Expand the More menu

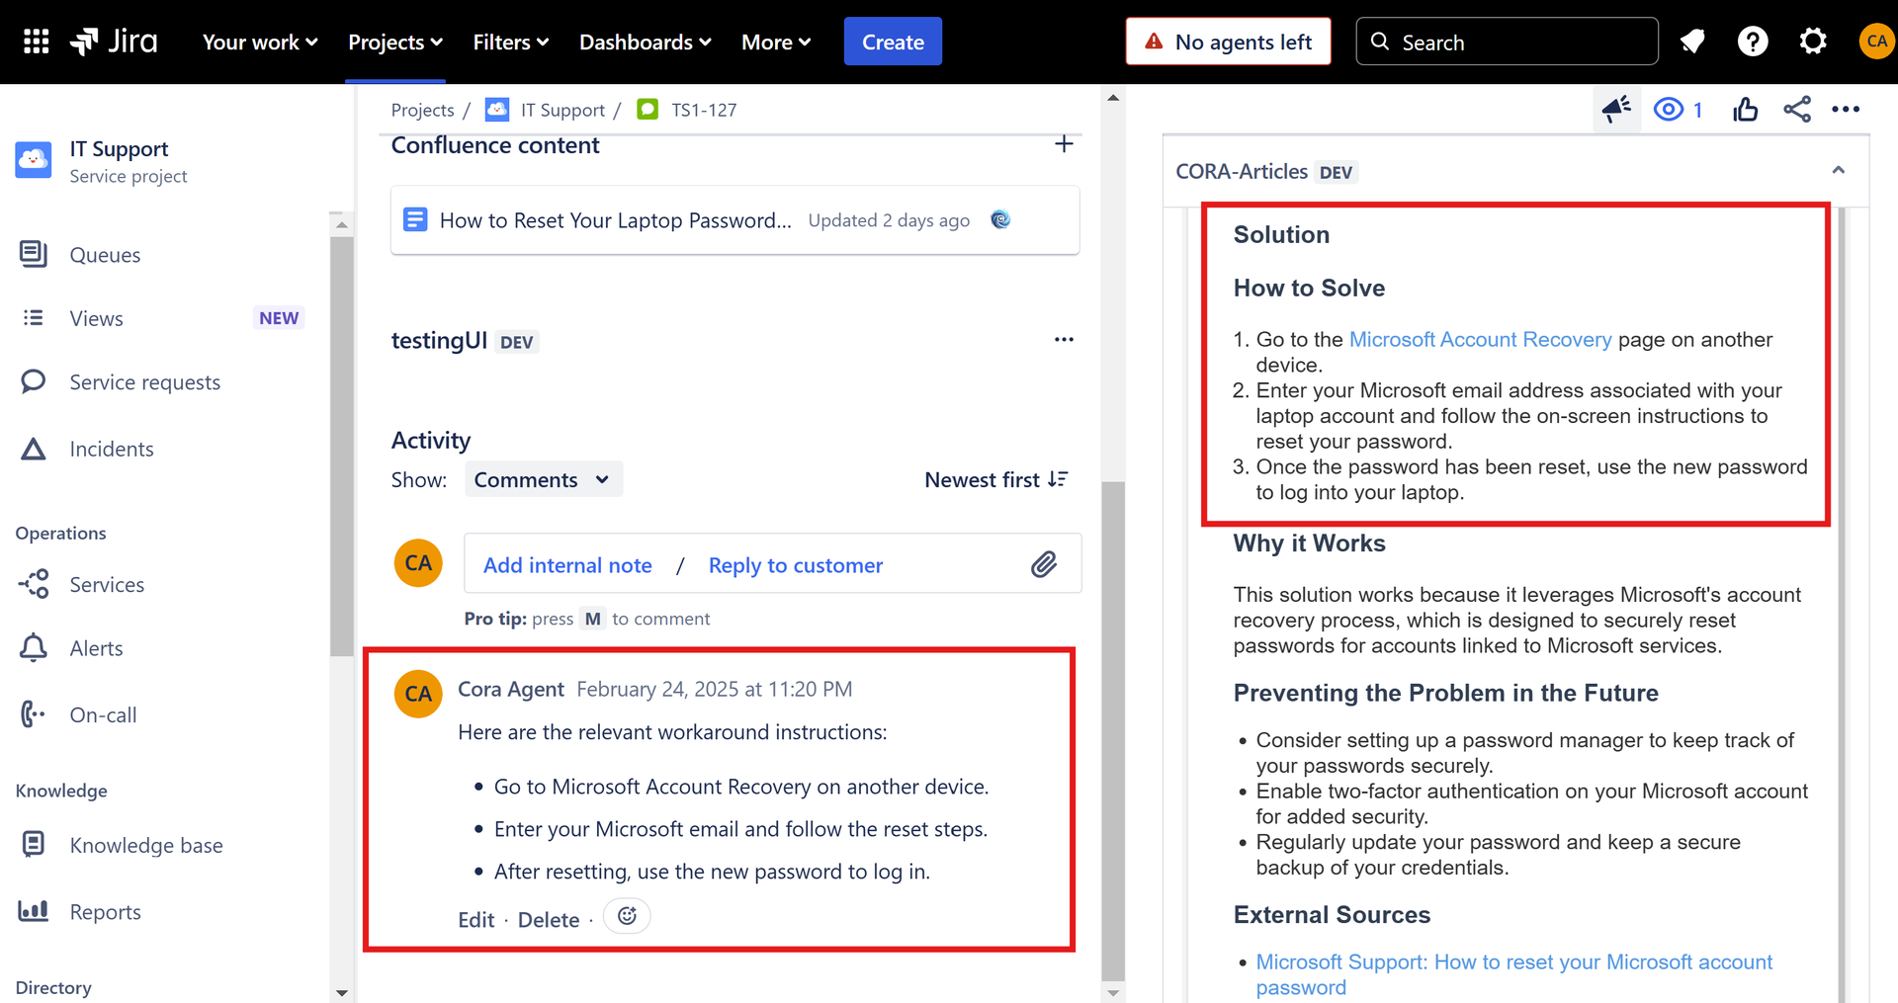[x=776, y=42]
